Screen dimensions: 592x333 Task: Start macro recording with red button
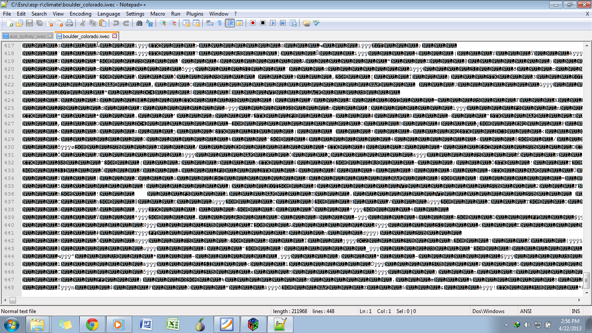253,23
